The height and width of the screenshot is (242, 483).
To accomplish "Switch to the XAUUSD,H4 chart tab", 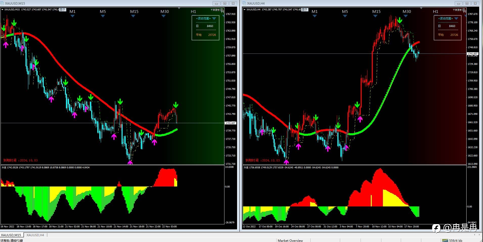I will tap(35, 235).
